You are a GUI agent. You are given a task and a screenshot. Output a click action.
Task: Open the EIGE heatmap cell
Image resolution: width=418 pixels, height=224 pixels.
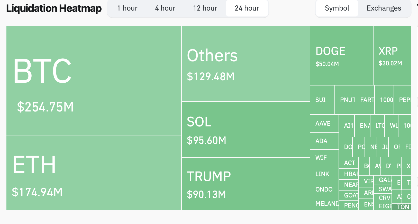(x=383, y=206)
